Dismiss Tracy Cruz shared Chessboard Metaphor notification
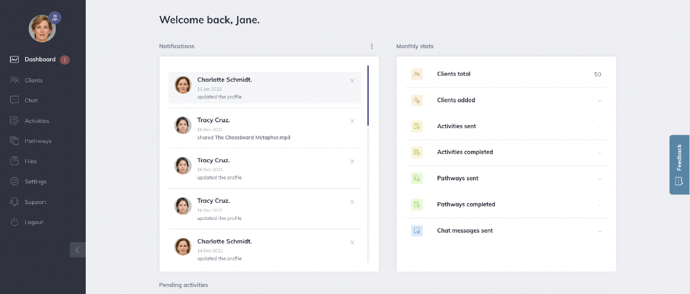This screenshot has width=690, height=294. 352,121
